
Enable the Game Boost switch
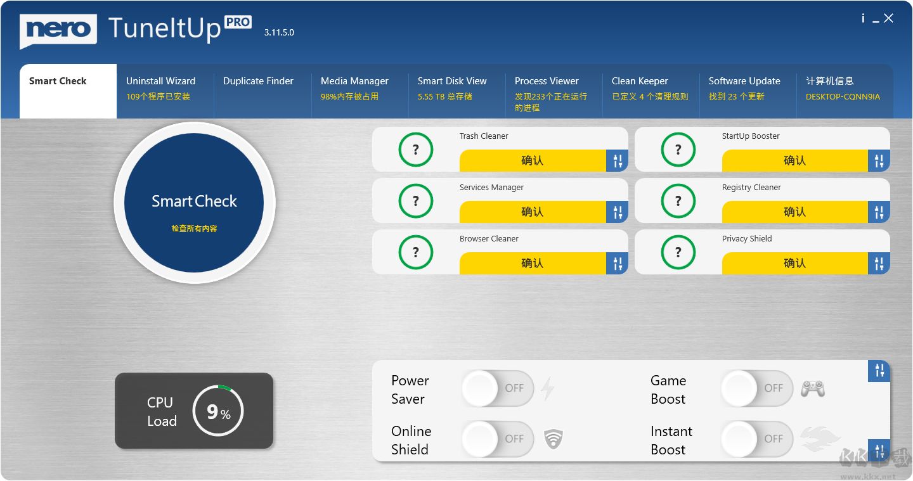click(x=757, y=388)
